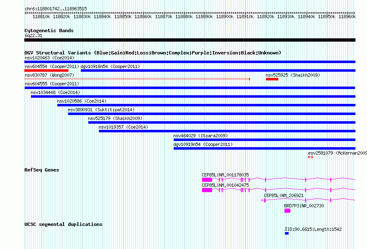Click the magenta BRD7P3 gene block
The image size is (367, 249).
[287, 211]
